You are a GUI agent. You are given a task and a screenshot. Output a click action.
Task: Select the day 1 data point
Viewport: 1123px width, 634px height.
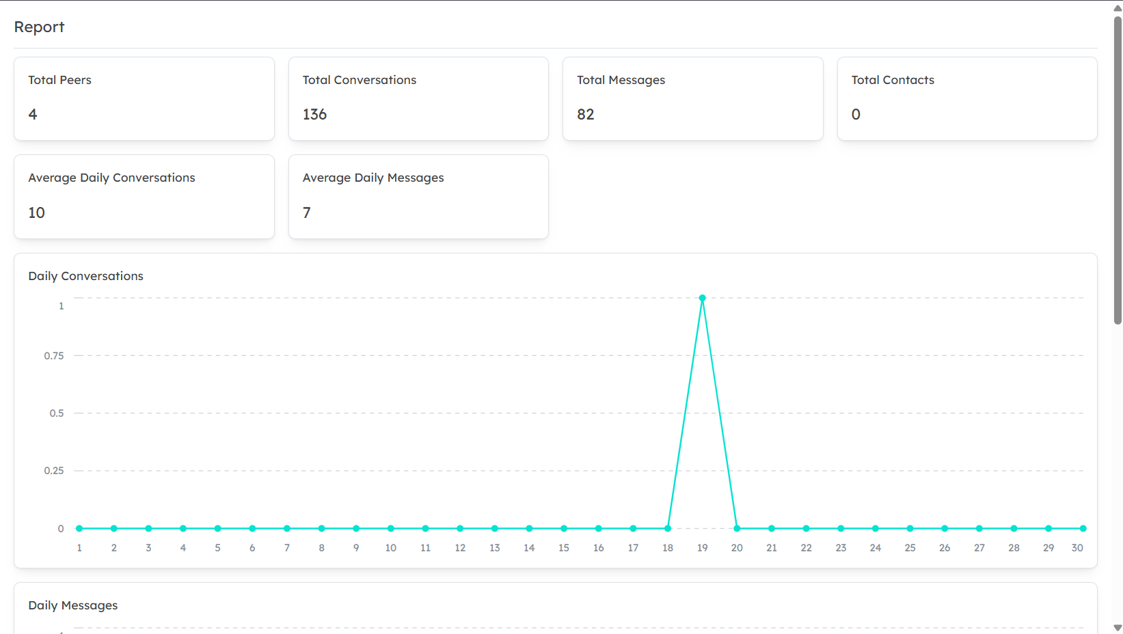[x=79, y=528]
